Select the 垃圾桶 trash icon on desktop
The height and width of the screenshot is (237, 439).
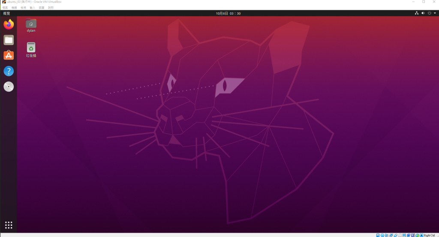pyautogui.click(x=31, y=50)
